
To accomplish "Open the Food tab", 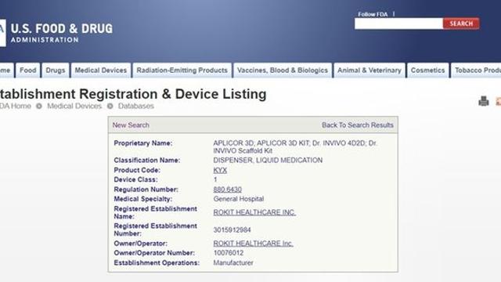I will (28, 70).
